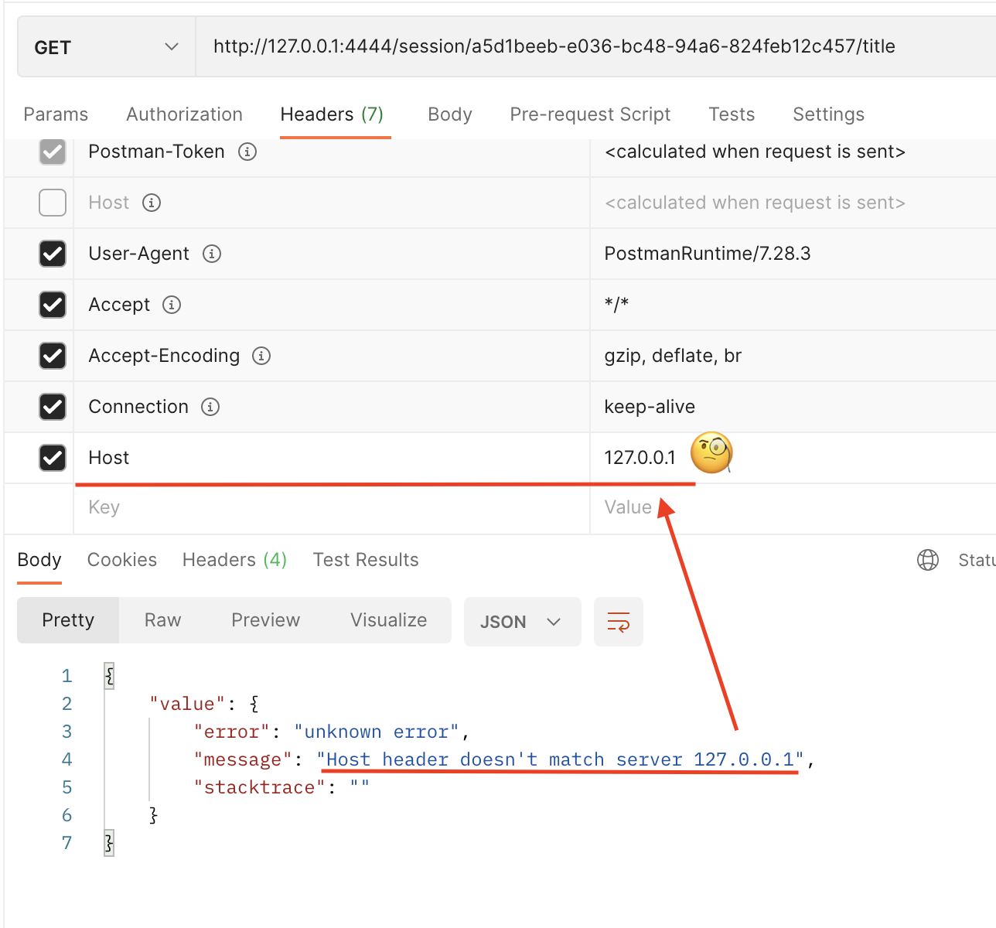Click the globe icon near the Status area
Image resolution: width=996 pixels, height=928 pixels.
tap(928, 559)
